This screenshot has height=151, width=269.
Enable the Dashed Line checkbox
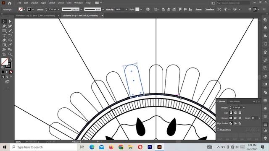pos(218,130)
